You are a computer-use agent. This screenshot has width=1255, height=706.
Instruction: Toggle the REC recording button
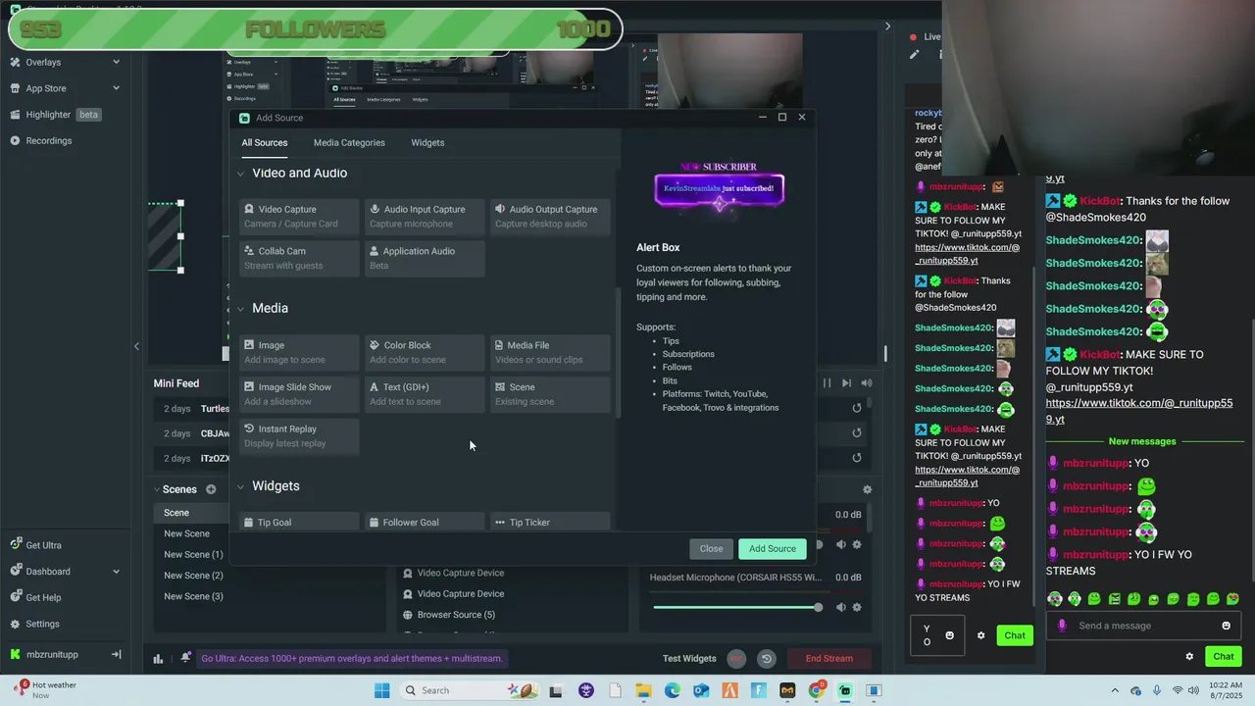[x=736, y=659]
